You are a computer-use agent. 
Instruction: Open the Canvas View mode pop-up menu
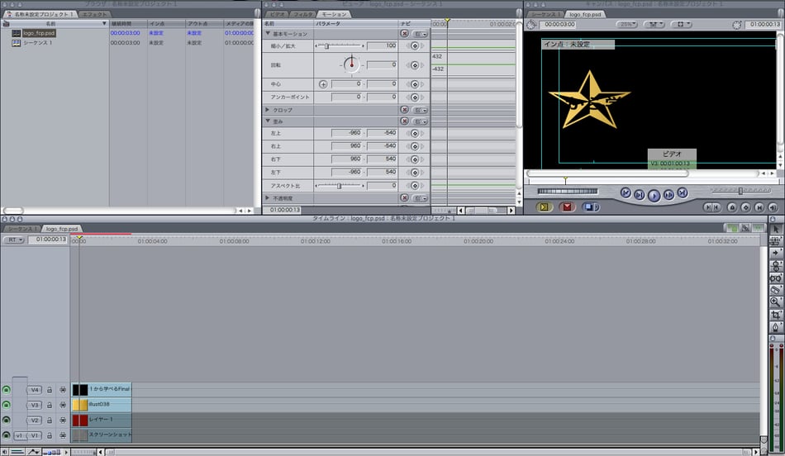[682, 24]
